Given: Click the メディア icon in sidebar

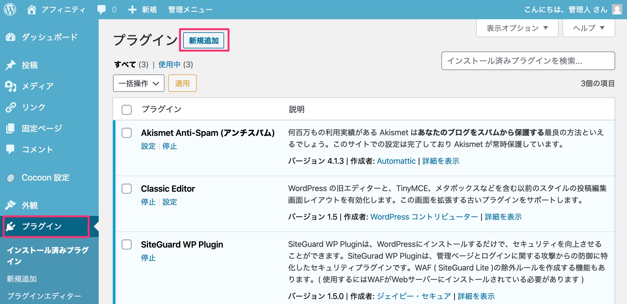Looking at the screenshot, I should [x=11, y=86].
